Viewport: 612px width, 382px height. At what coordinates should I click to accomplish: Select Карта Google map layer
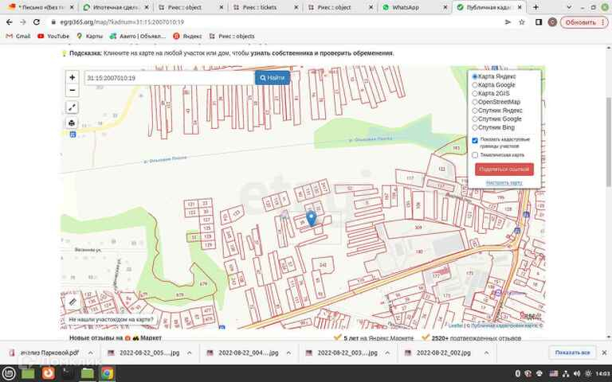[x=476, y=84]
